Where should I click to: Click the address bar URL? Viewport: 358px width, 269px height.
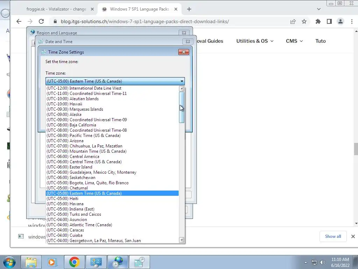click(145, 21)
